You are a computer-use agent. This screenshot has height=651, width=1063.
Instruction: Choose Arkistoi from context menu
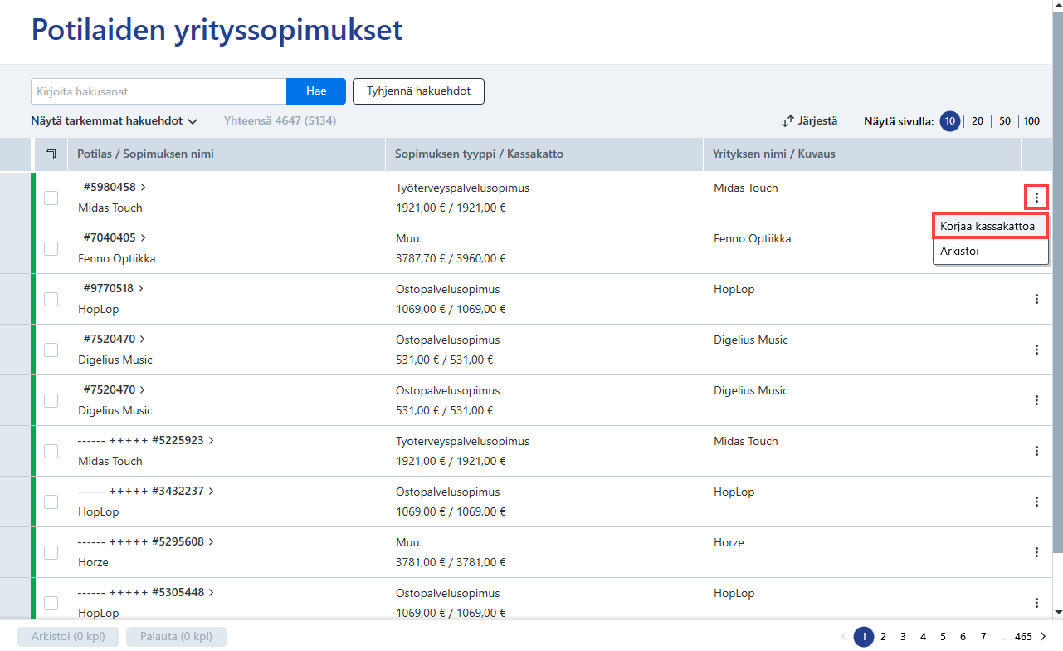[990, 251]
